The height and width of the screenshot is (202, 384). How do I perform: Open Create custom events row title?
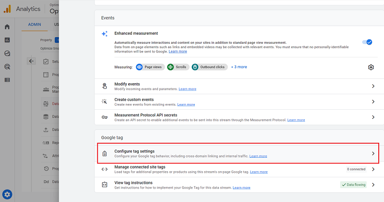point(134,100)
